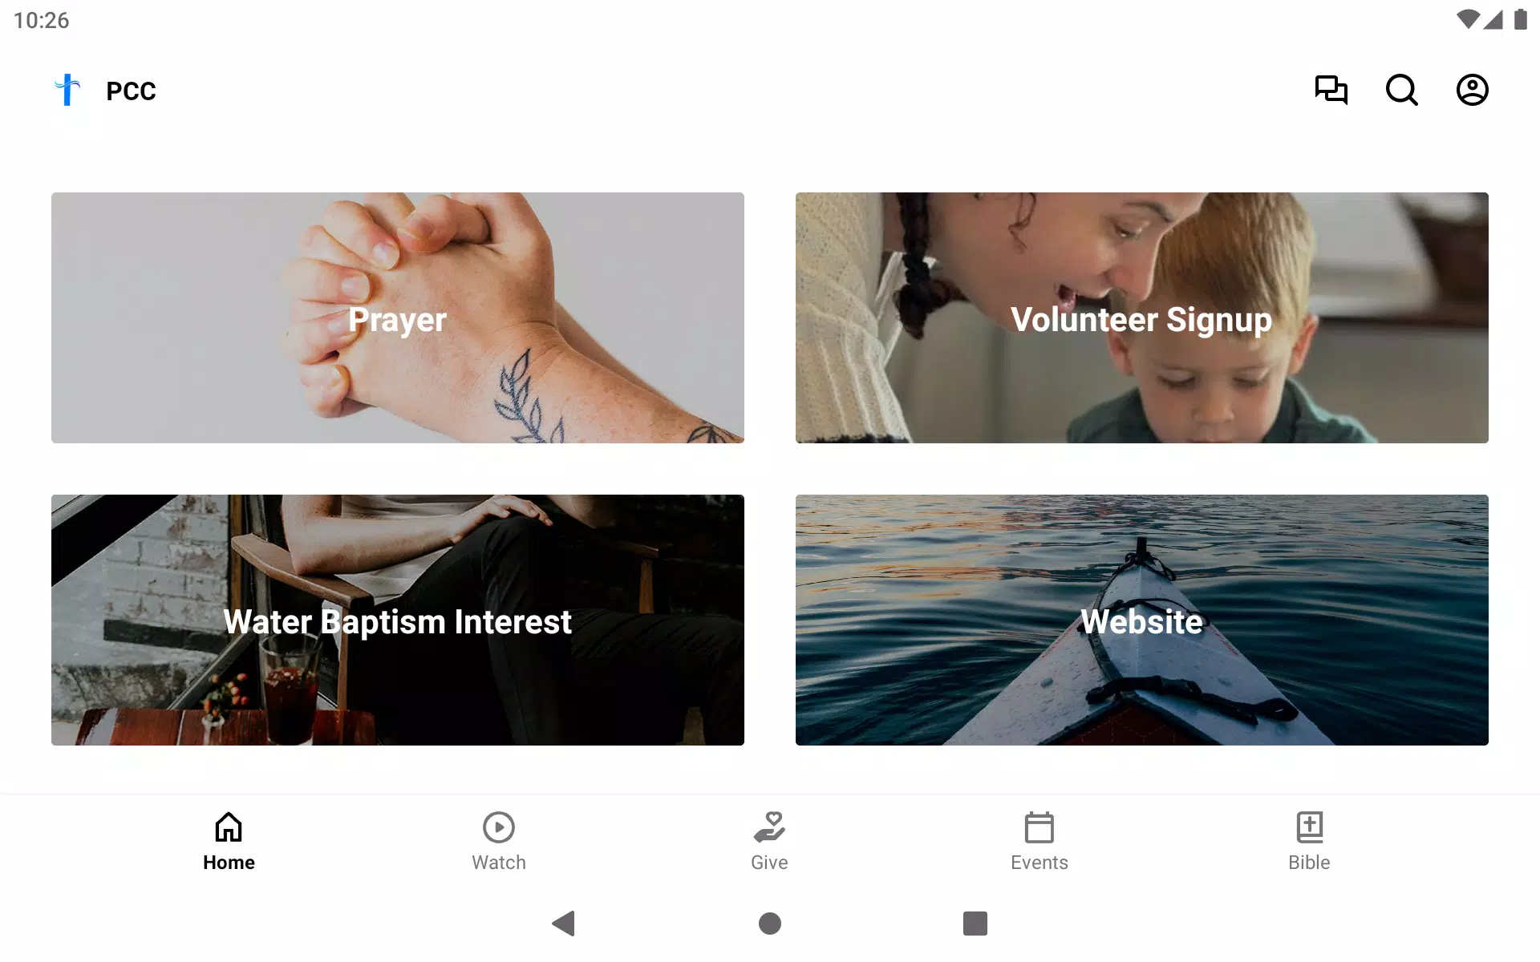Open the Water Baptism Interest card
This screenshot has width=1540, height=962.
coord(398,620)
